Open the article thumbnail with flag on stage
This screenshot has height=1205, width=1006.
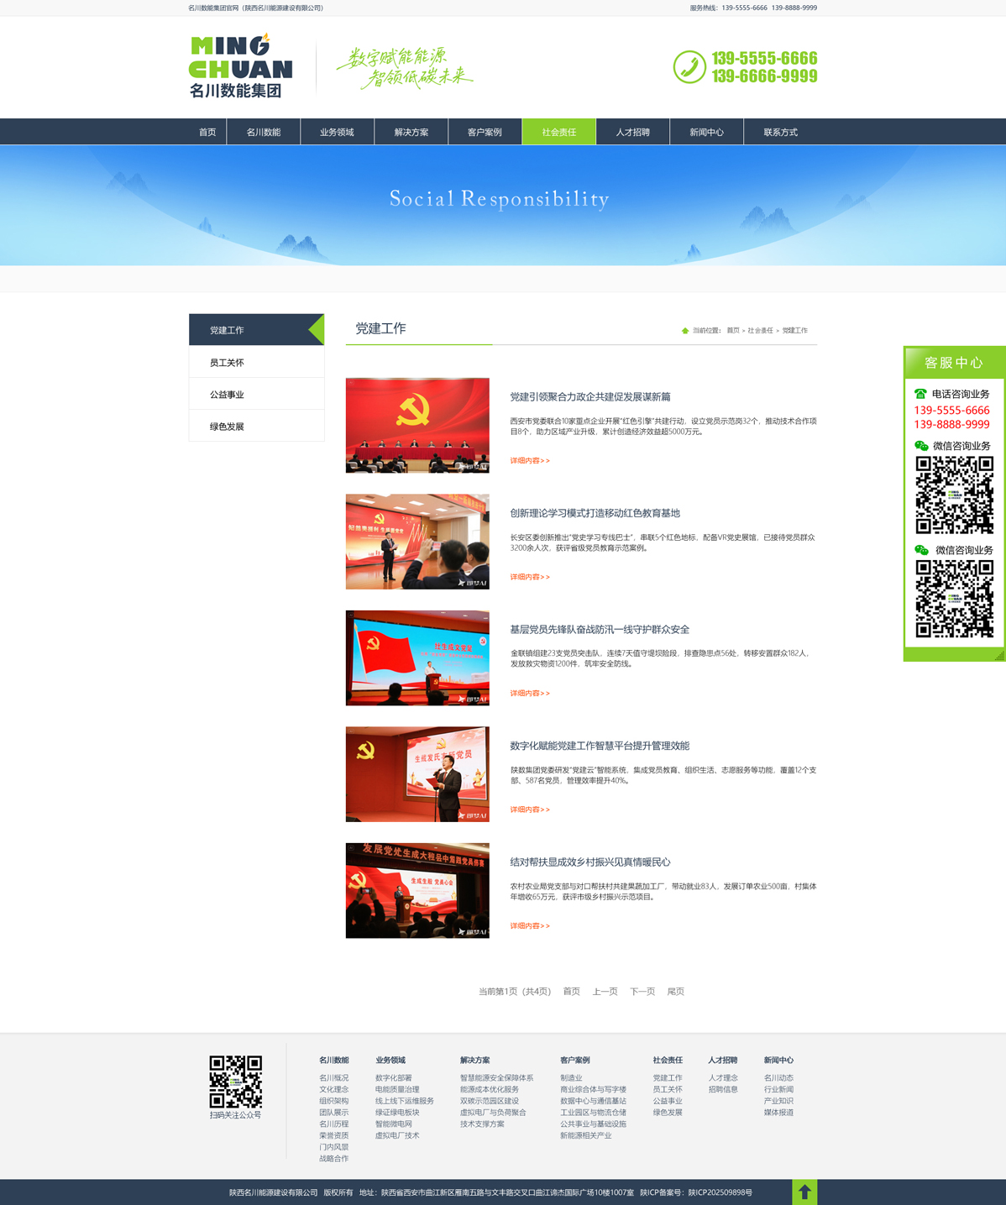coord(417,658)
